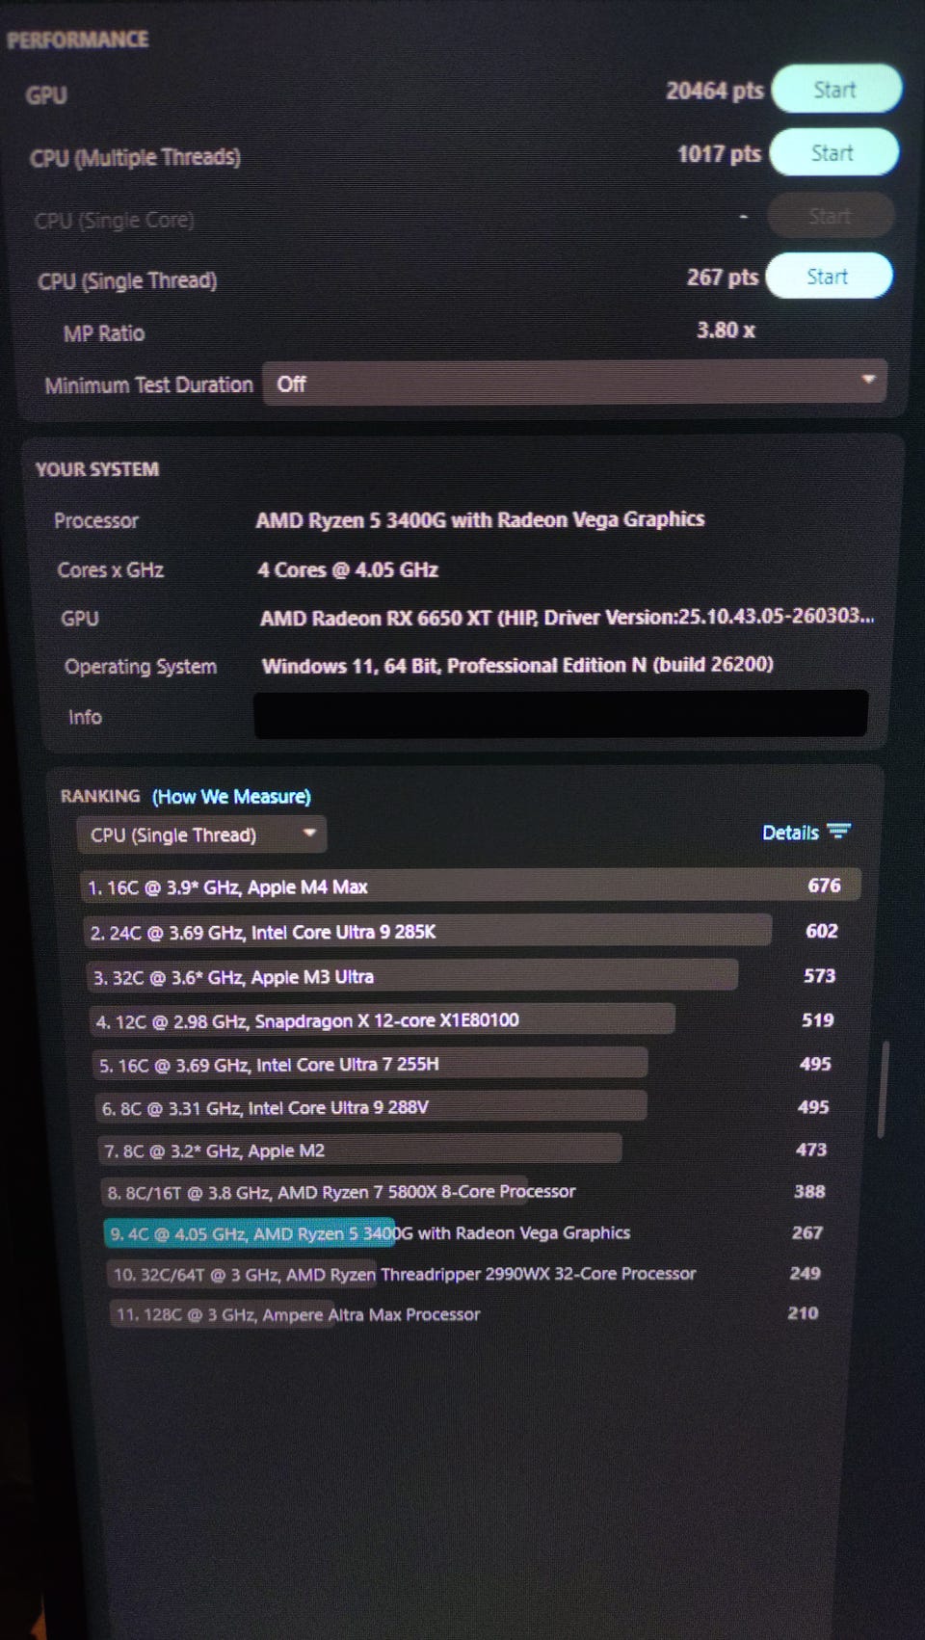Screen dimensions: 925x1640
Task: Select the Threadripper 2990WX ranking entry
Action: tap(405, 1274)
